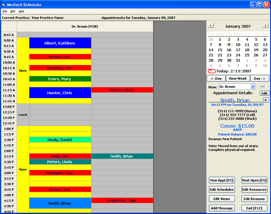The height and width of the screenshot is (214, 271).
Task: Open Edit Views
Action: click(x=222, y=199)
